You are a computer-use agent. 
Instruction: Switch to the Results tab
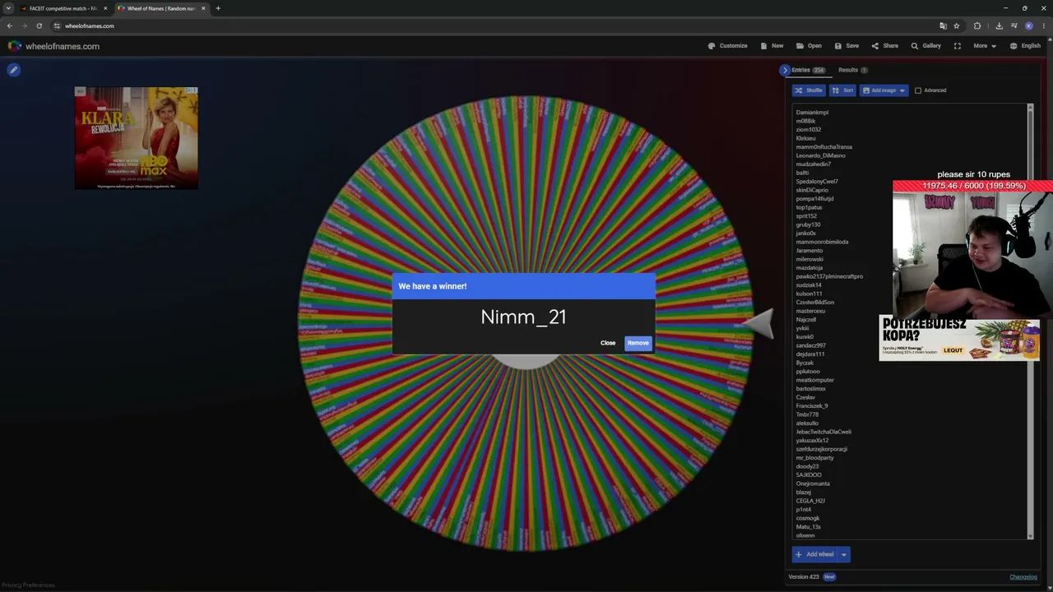(x=852, y=70)
